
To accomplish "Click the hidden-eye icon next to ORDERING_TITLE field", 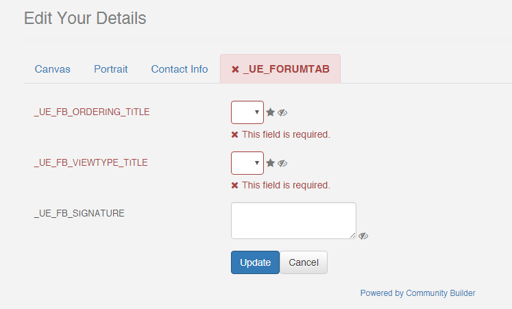I will [282, 112].
